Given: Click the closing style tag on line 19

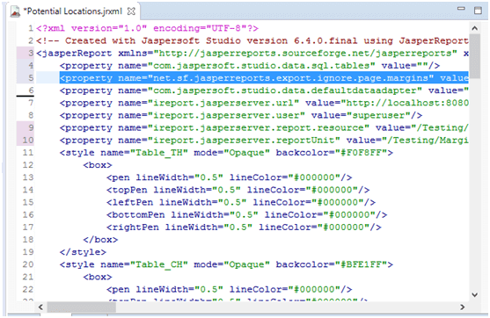Looking at the screenshot, I should click(x=83, y=252).
